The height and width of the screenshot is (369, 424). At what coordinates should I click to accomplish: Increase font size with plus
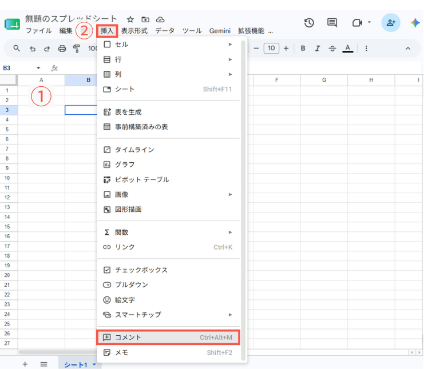click(286, 49)
